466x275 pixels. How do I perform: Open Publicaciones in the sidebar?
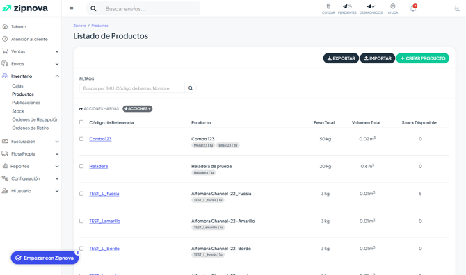pos(26,103)
